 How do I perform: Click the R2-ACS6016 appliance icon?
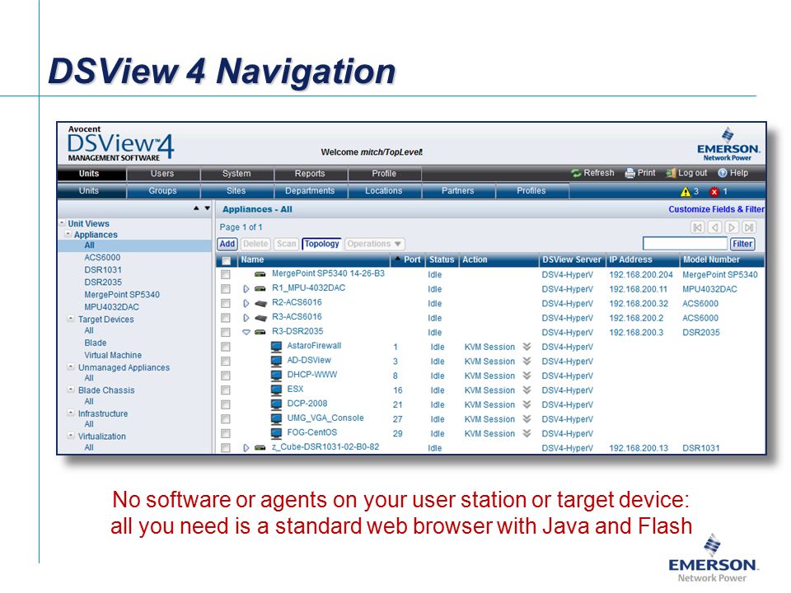tap(261, 304)
